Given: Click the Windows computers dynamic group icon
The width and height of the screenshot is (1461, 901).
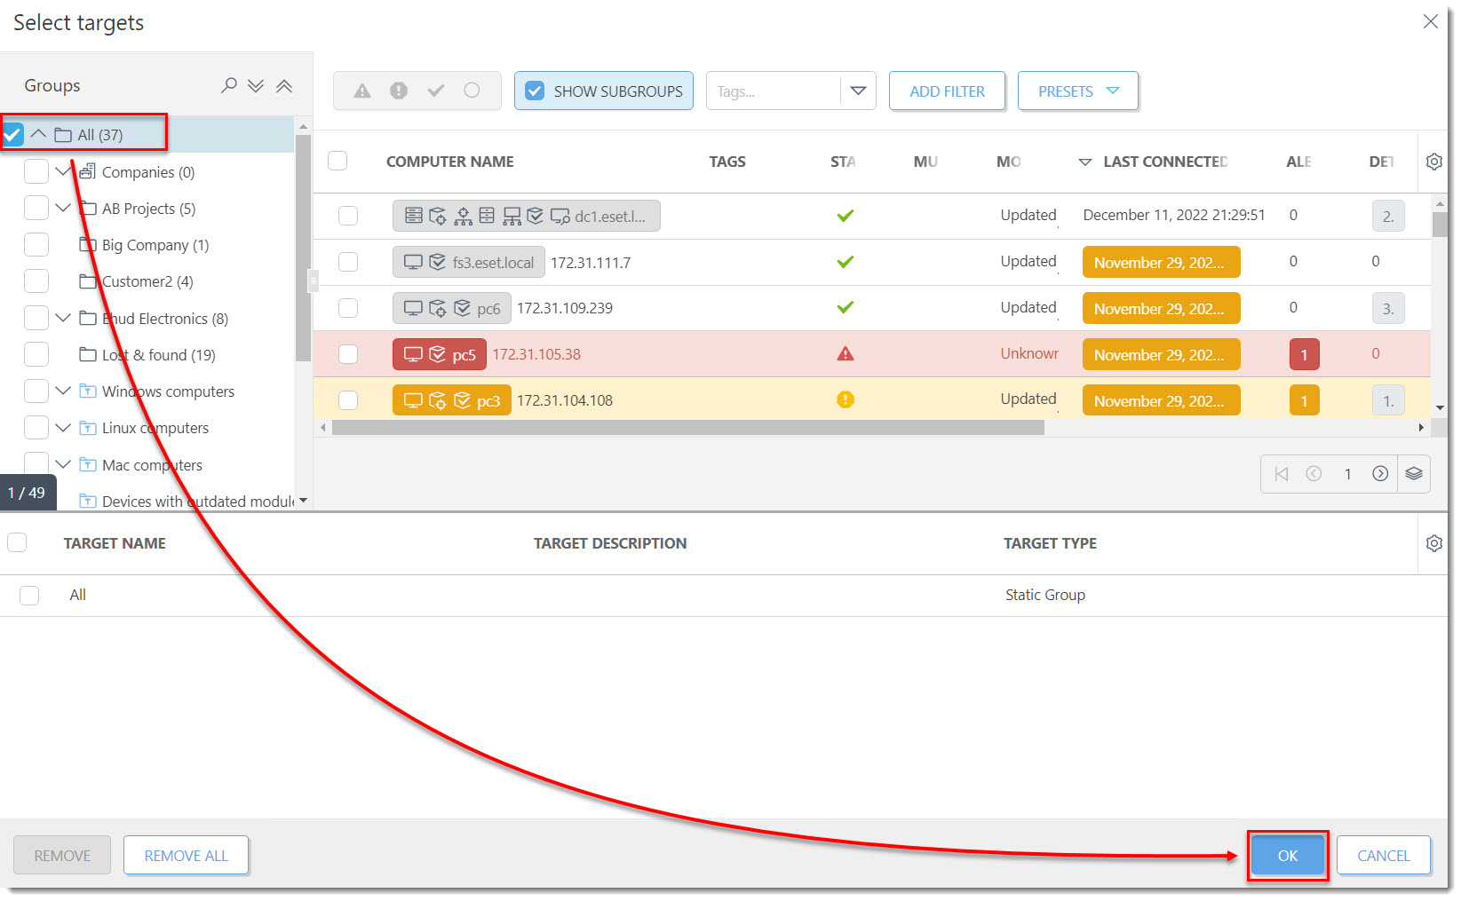Looking at the screenshot, I should [88, 391].
